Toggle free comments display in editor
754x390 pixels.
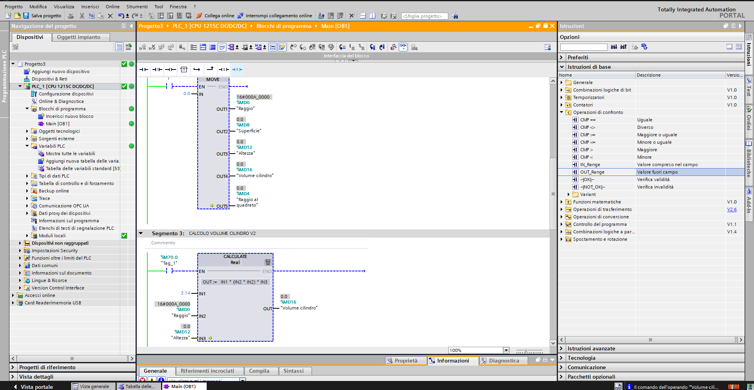[222, 47]
